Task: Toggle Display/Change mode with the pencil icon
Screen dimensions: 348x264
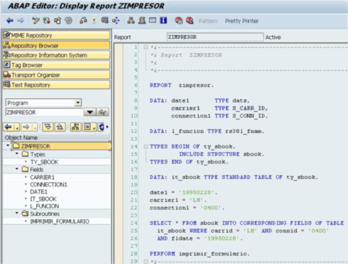Action: [35, 21]
